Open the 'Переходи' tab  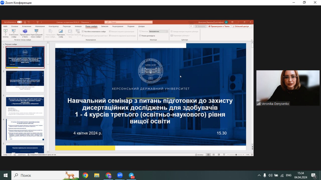[67, 26]
